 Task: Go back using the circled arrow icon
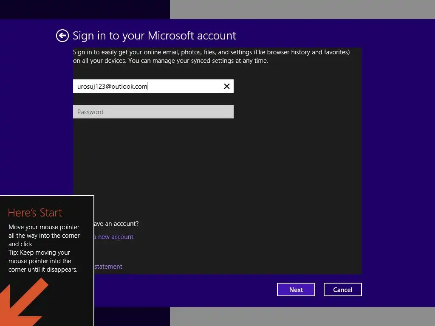(62, 36)
